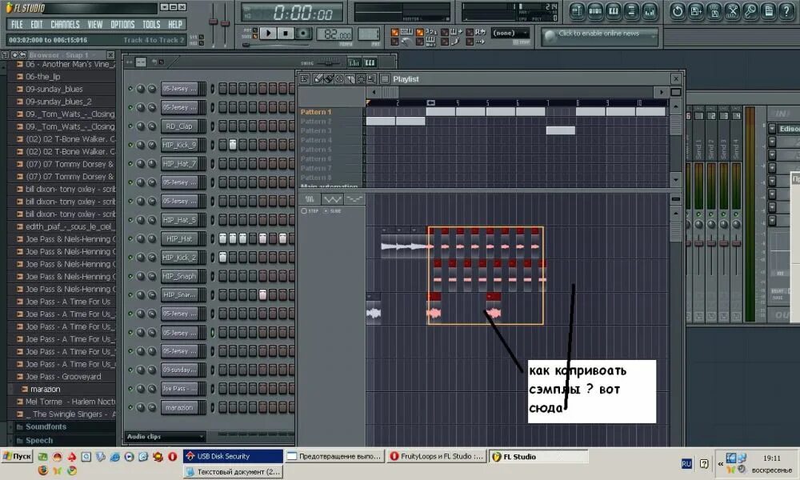
Task: Open the Audio clips channel group dropdown
Action: [165, 437]
